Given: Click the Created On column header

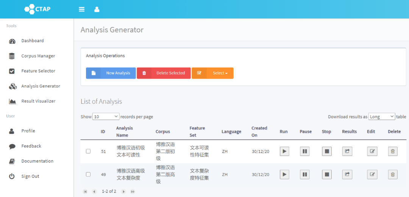Looking at the screenshot, I should pyautogui.click(x=259, y=131).
